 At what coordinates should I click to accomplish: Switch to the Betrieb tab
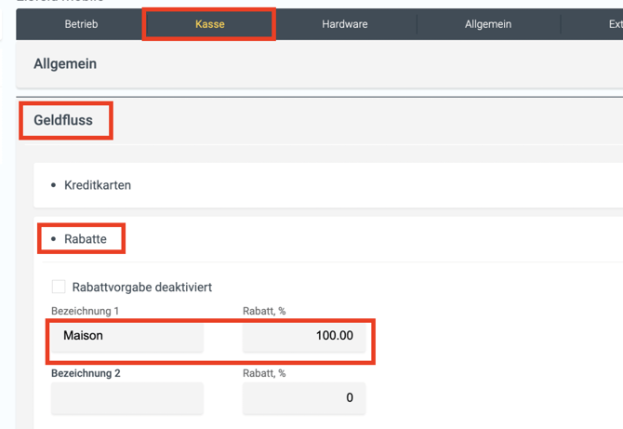(x=81, y=24)
